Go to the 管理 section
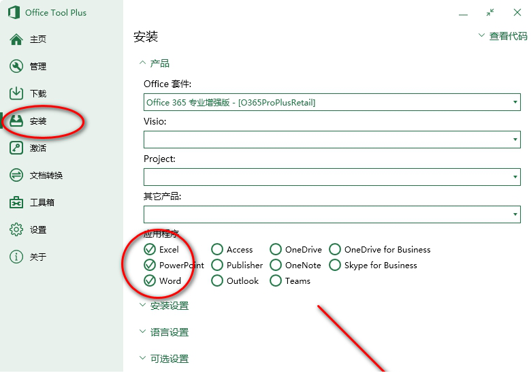 [38, 66]
